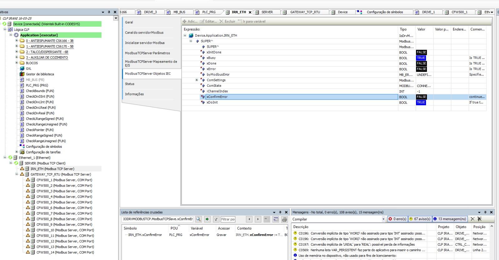Go to previous cross-reference with left arrow
This screenshot has width=499, height=260.
click(249, 219)
